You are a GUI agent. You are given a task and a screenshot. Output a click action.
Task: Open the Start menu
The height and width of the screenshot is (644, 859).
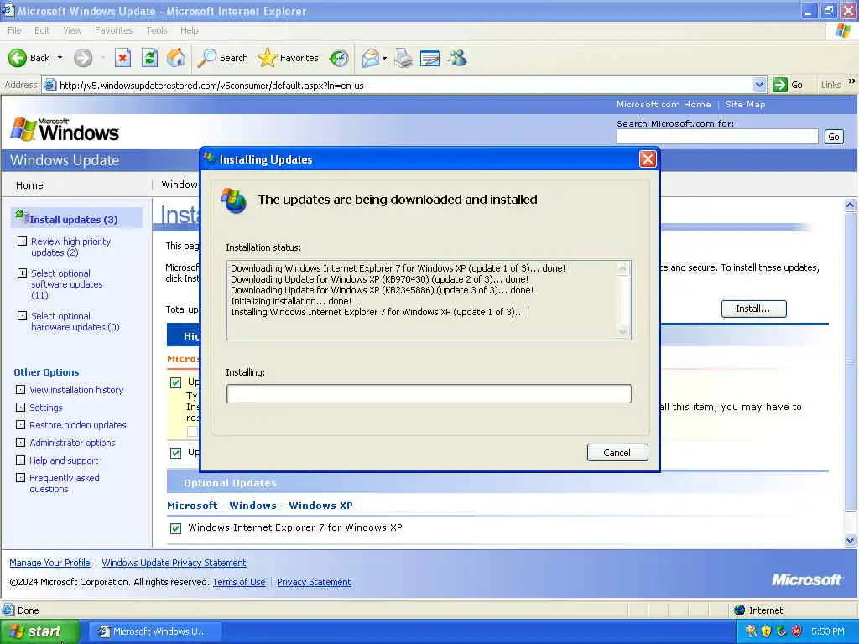pyautogui.click(x=39, y=631)
